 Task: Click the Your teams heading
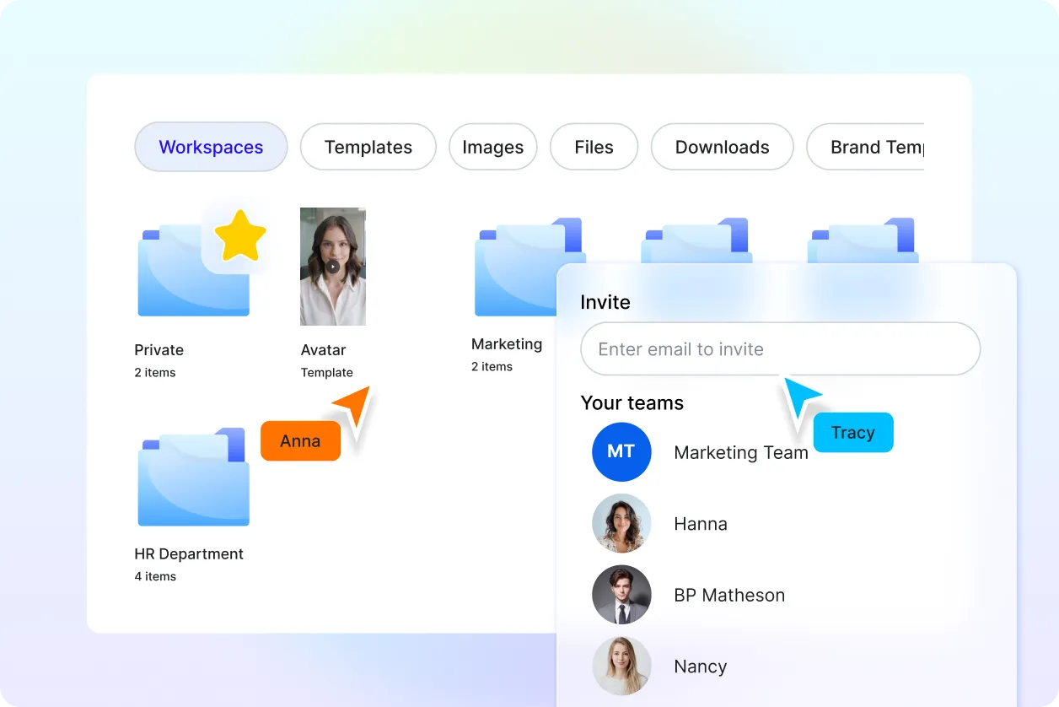coord(632,403)
